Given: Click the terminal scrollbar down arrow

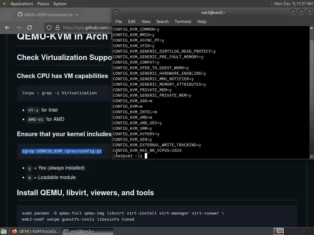Looking at the screenshot, I should 312,157.
